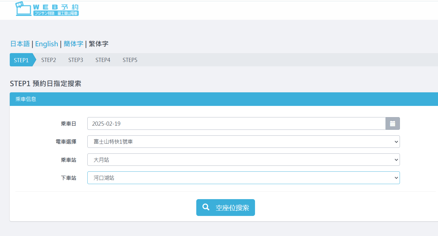Expand the 下車站 dropdown showing 河口湖站
The width and height of the screenshot is (438, 236).
pos(243,178)
